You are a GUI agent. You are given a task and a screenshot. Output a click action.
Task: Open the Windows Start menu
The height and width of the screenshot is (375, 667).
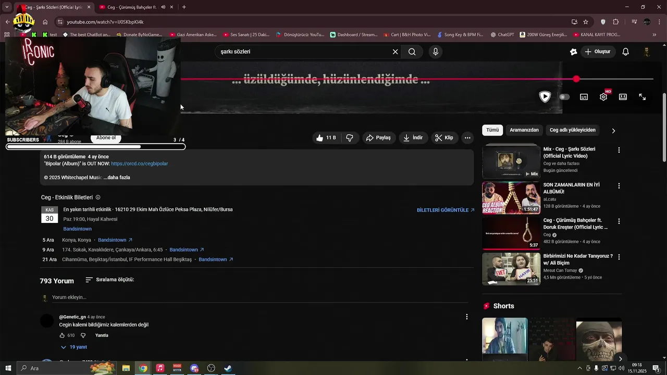coord(8,368)
